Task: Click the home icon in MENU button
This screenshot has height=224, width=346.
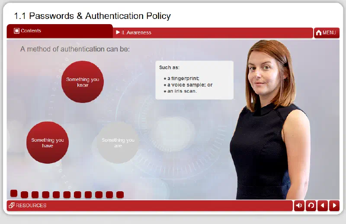Action: [x=319, y=33]
